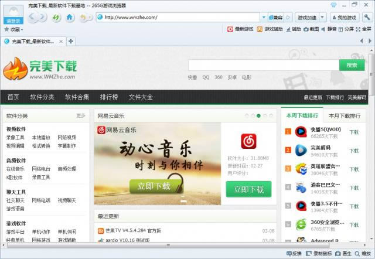Image resolution: width=375 pixels, height=259 pixels.
Task: Click the 遨客巴巴文 app icon
Action: pyautogui.click(x=301, y=188)
